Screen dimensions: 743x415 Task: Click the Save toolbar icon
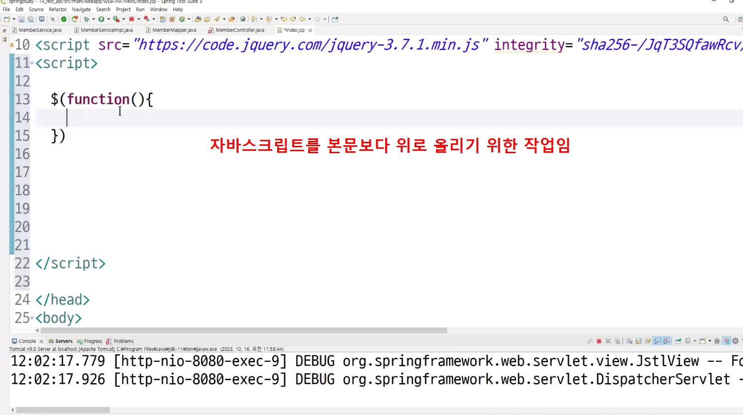coord(21,19)
